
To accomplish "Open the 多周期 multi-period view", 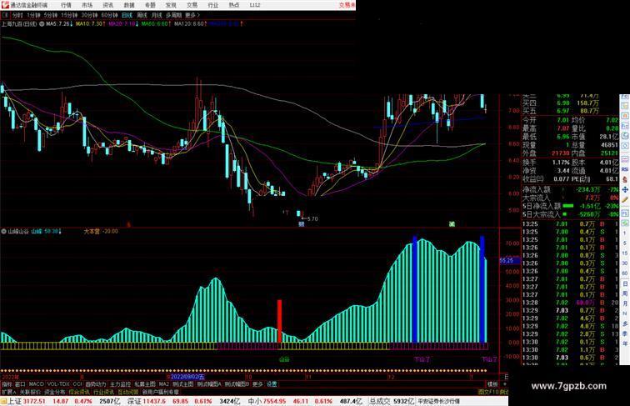I will point(173,15).
